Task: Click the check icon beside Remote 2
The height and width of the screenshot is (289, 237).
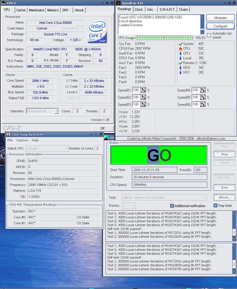Action: pyautogui.click(x=181, y=63)
